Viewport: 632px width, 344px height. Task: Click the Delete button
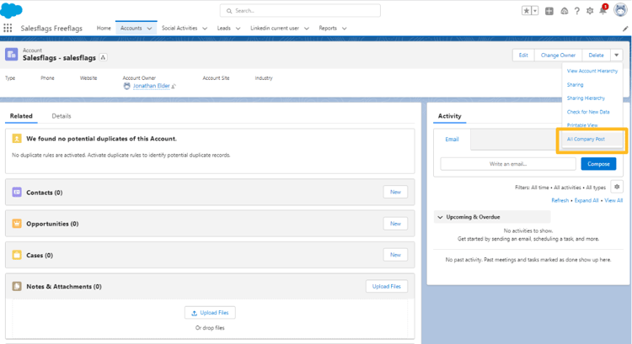596,56
